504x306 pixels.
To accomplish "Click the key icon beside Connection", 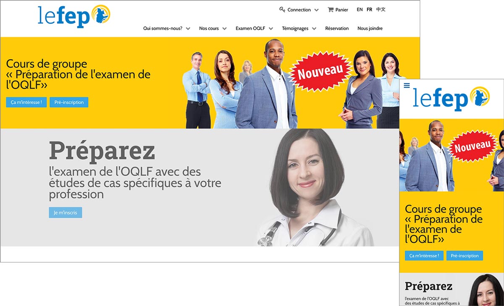I will pyautogui.click(x=282, y=10).
